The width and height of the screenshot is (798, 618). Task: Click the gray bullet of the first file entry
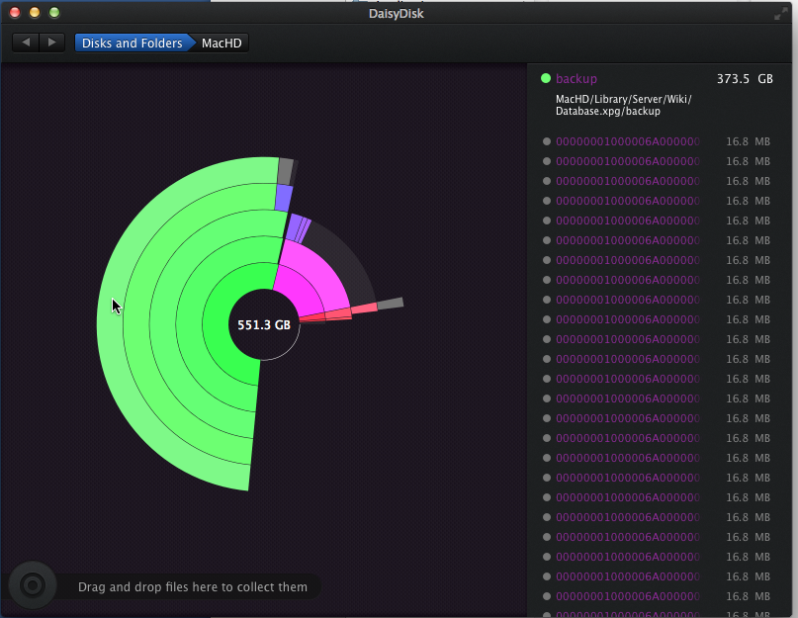coord(547,141)
